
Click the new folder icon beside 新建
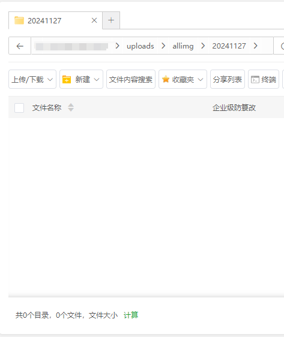pyautogui.click(x=67, y=79)
